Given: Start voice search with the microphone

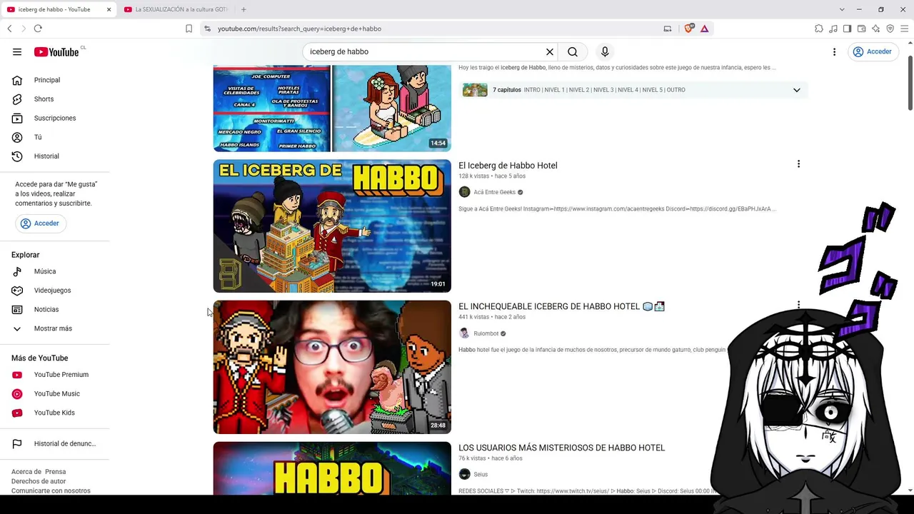Looking at the screenshot, I should 605,51.
